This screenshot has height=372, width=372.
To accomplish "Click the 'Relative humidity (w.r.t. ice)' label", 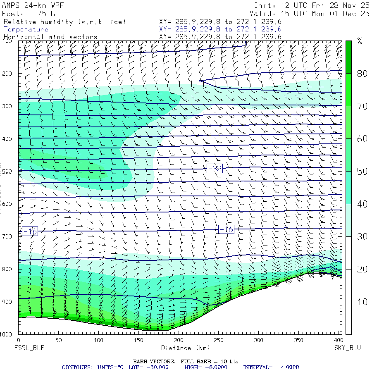I will click(64, 22).
